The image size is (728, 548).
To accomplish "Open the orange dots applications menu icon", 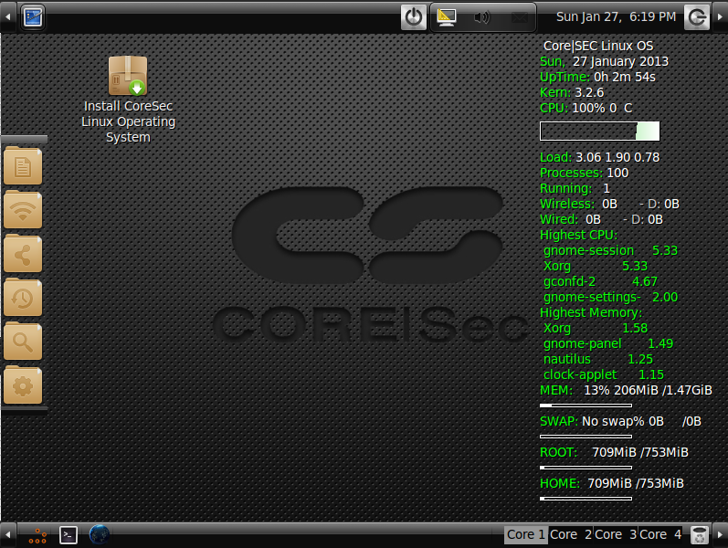I will 37,535.
